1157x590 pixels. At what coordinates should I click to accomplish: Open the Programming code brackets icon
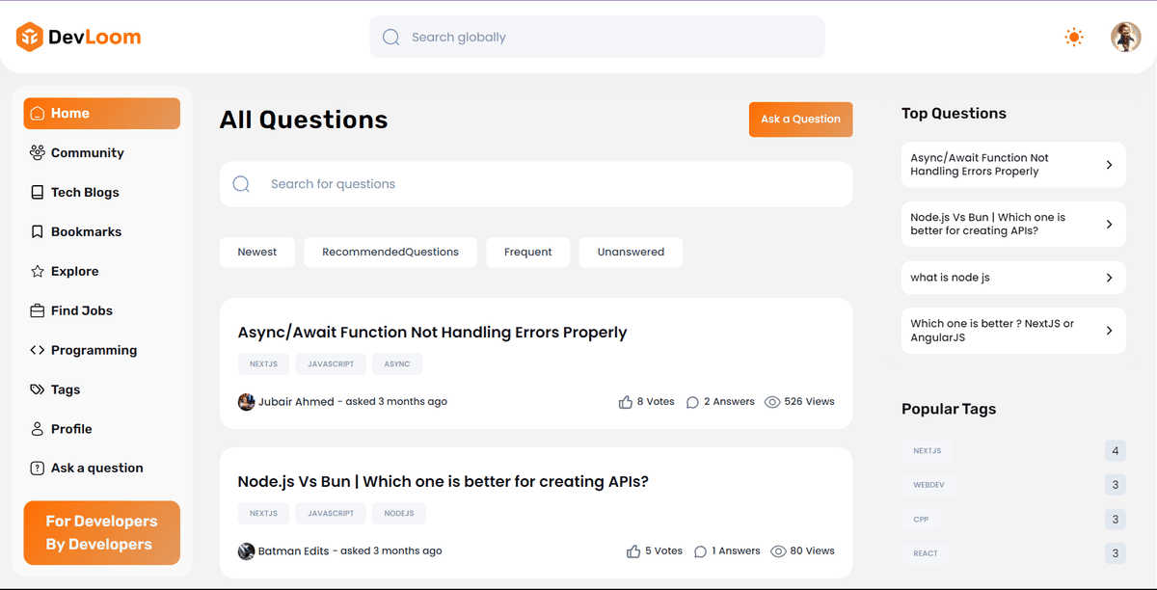(x=38, y=350)
